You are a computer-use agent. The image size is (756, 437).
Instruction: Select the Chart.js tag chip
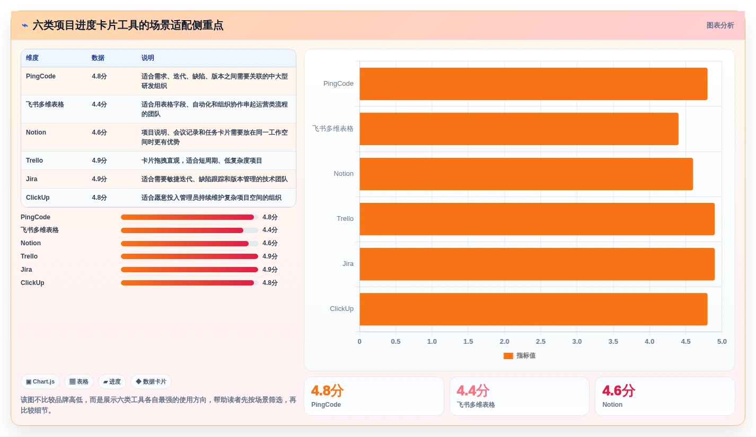coord(40,381)
